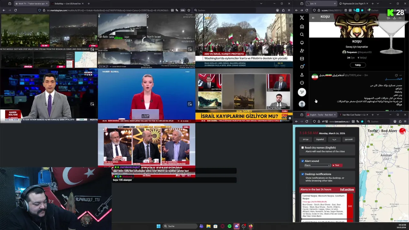
Task: Click the Takip follow button
Action: (358, 65)
